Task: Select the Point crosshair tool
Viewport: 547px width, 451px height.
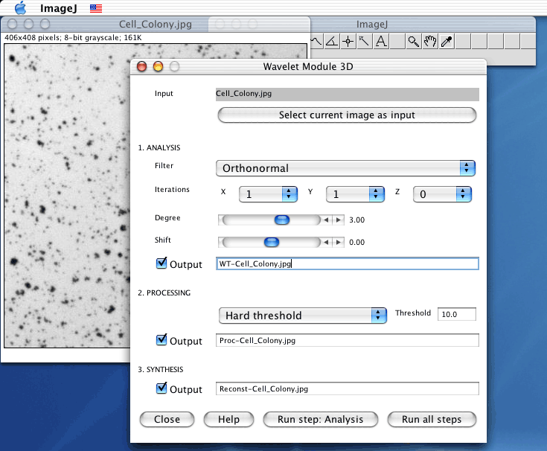Action: click(x=348, y=42)
